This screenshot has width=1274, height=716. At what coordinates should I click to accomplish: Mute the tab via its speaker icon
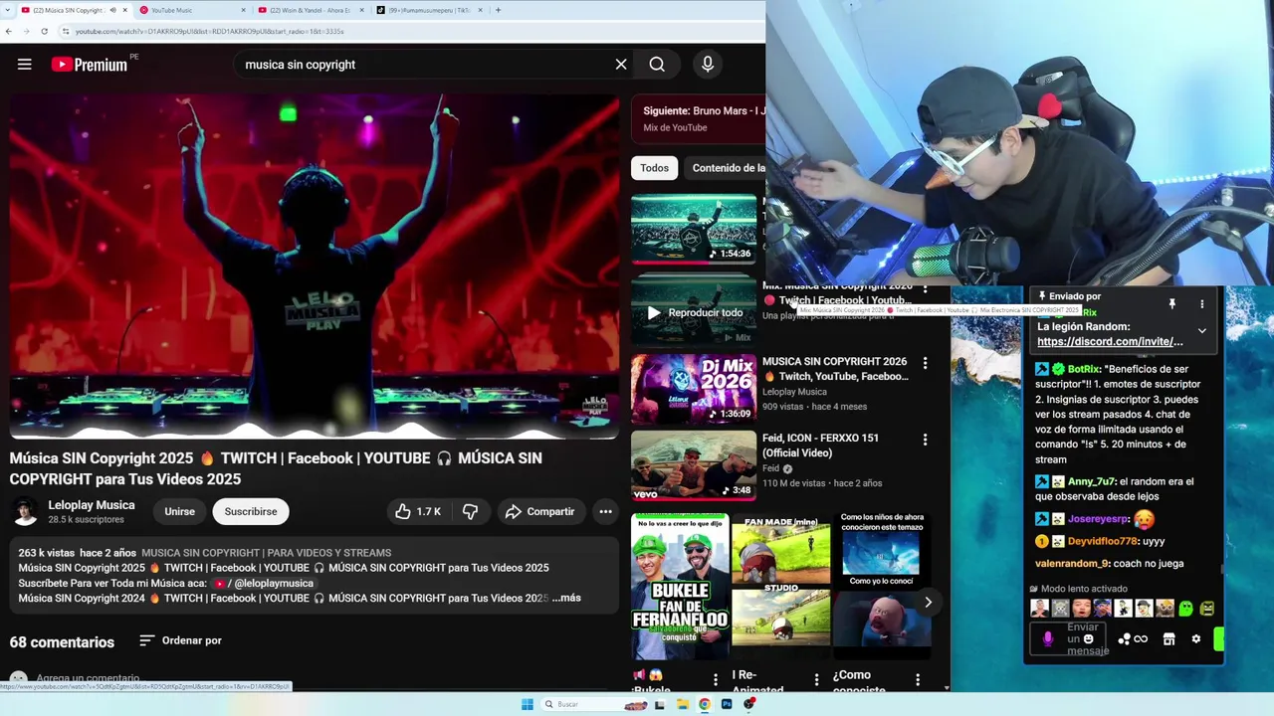click(112, 10)
